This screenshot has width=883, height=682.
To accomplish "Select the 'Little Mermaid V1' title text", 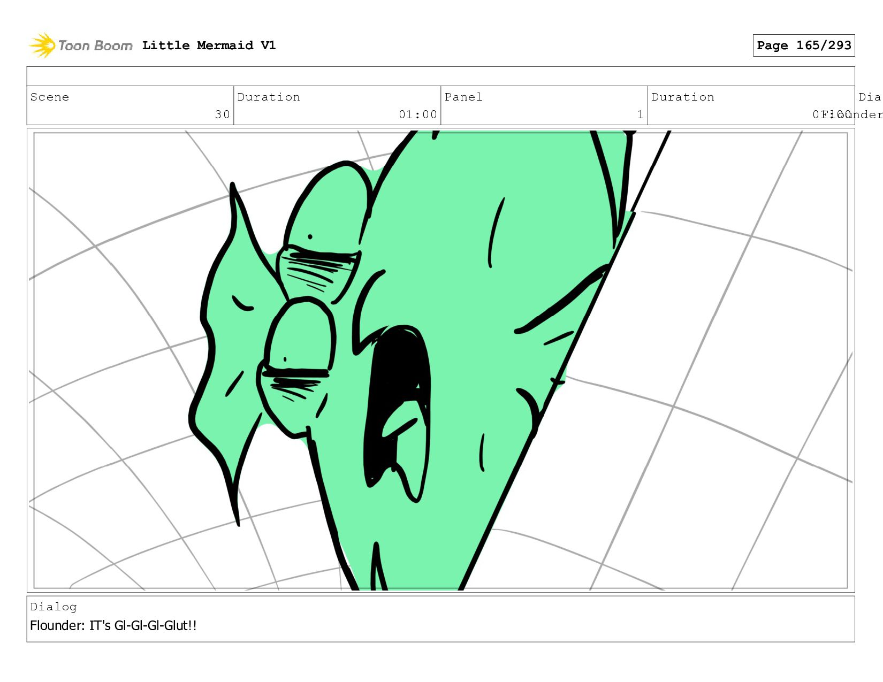I will (209, 45).
